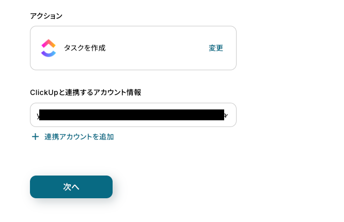Click the redacted account name in the field
Viewport: 344px width, 222px height.
point(132,115)
